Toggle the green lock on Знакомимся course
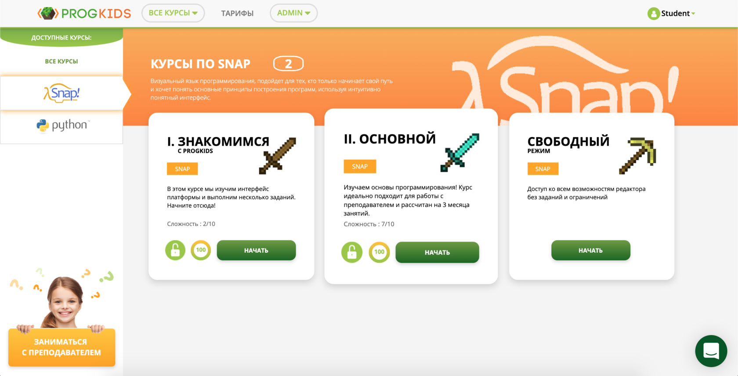The image size is (738, 376). click(x=175, y=250)
